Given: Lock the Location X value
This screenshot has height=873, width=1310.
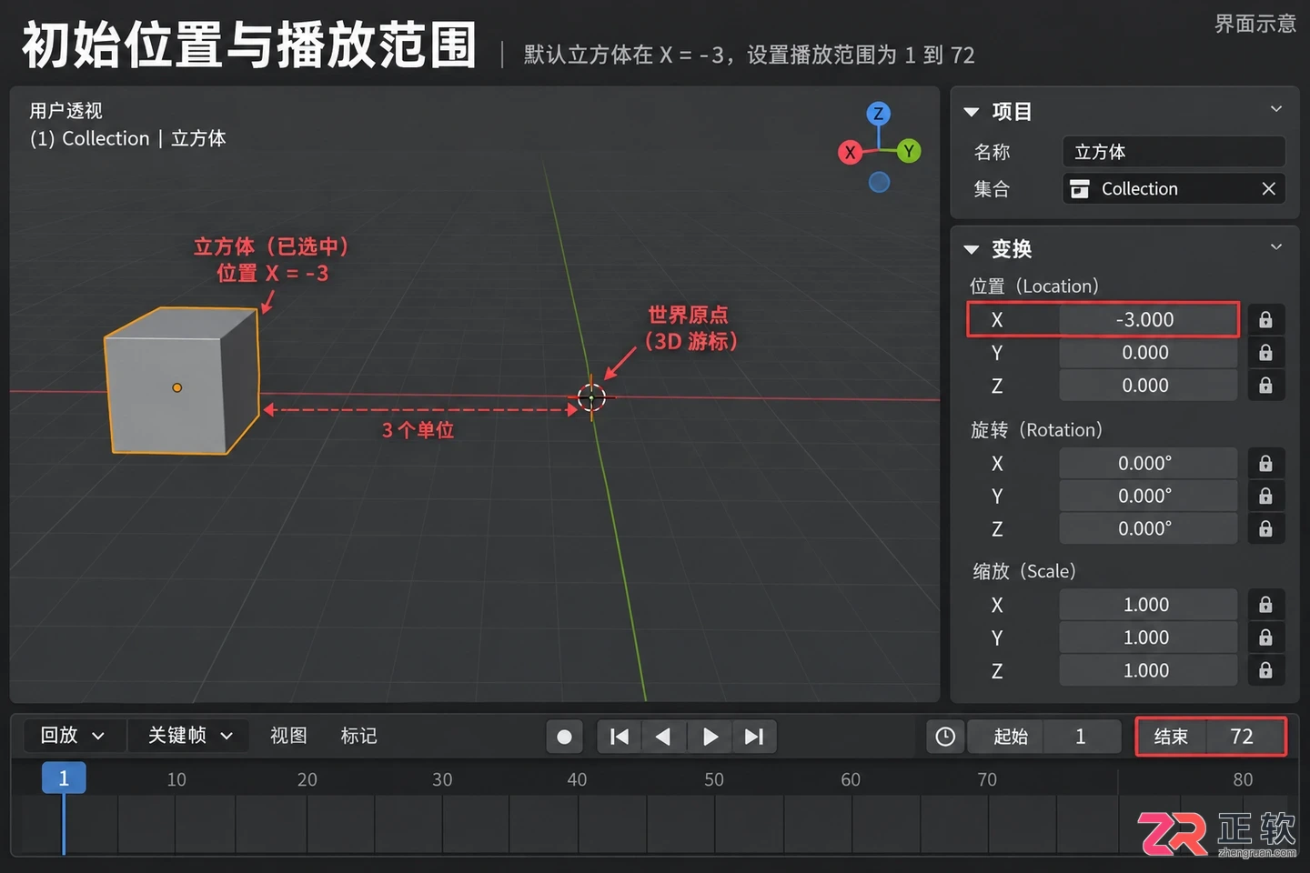Looking at the screenshot, I should (1265, 320).
